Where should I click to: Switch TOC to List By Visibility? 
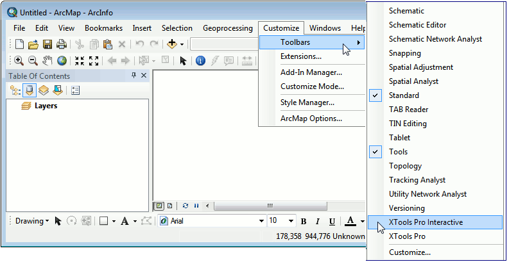click(44, 90)
